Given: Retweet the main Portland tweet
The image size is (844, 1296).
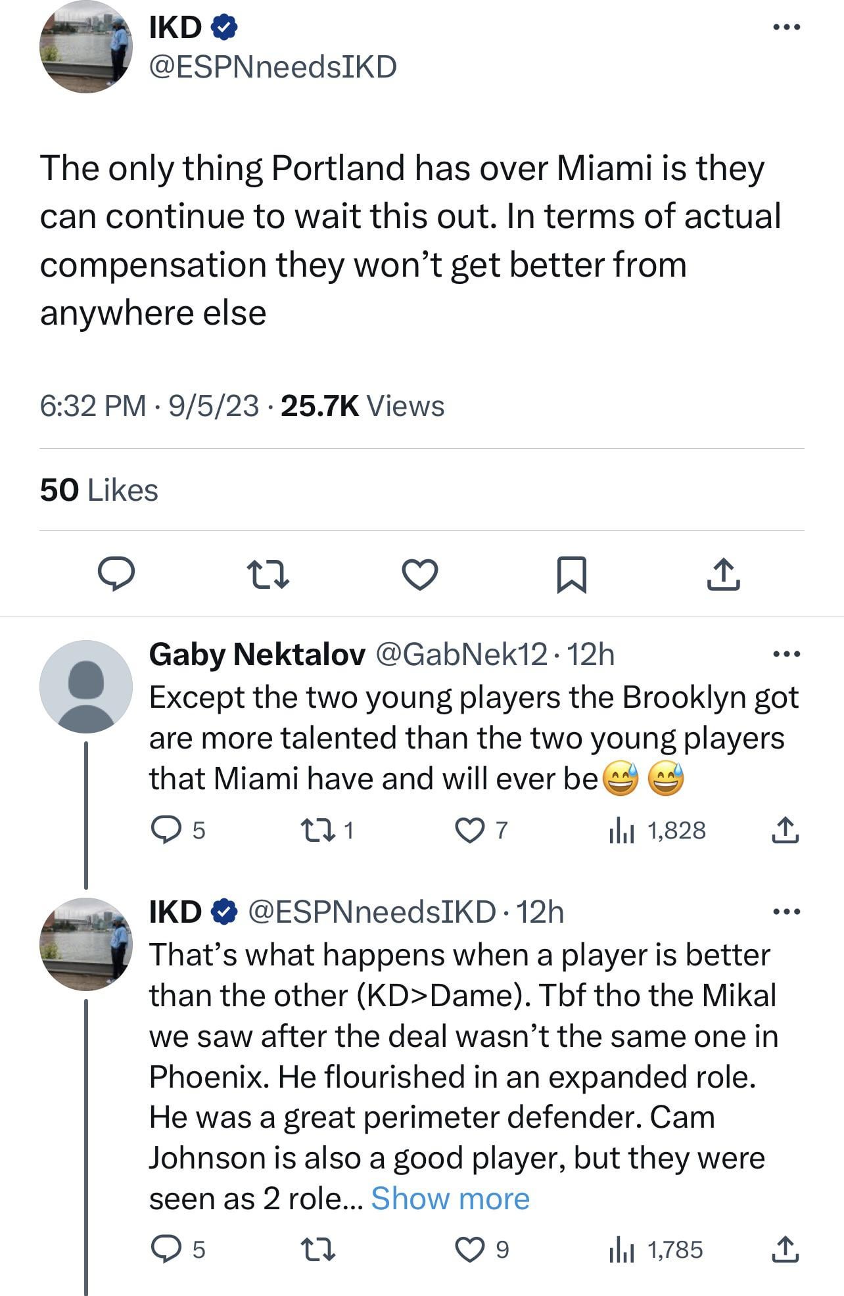Looking at the screenshot, I should coord(267,574).
